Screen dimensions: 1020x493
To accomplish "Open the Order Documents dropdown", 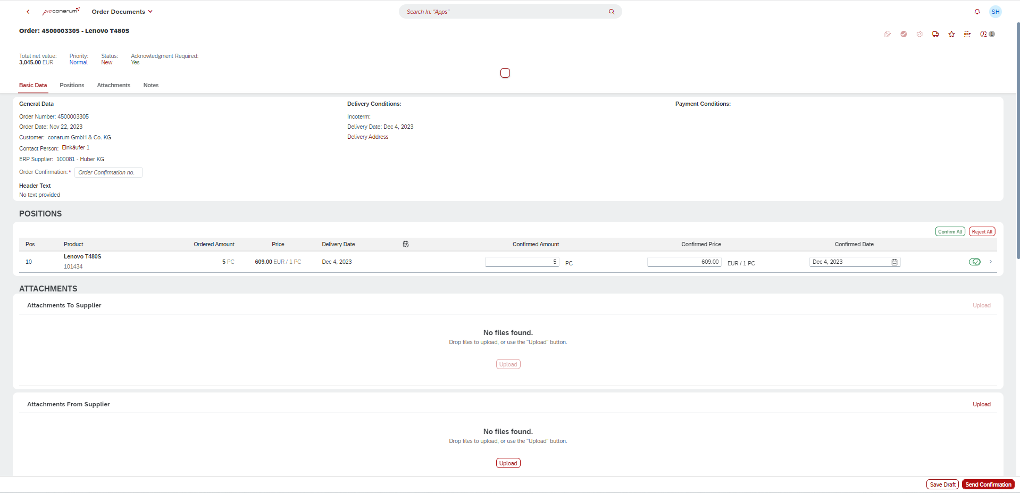I will pyautogui.click(x=122, y=11).
